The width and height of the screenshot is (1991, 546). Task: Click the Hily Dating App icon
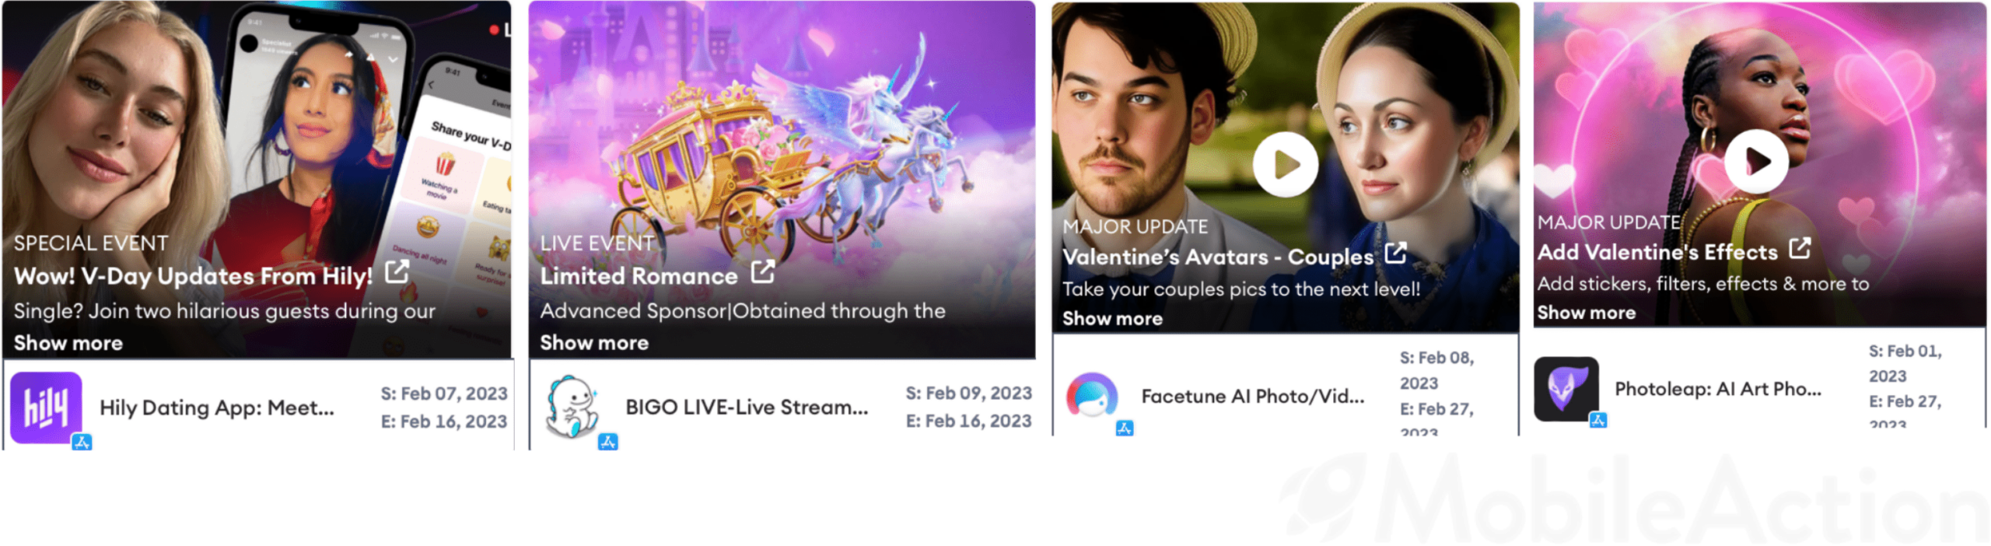tap(46, 408)
